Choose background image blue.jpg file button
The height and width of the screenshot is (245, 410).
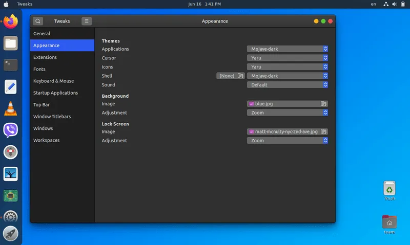point(287,103)
